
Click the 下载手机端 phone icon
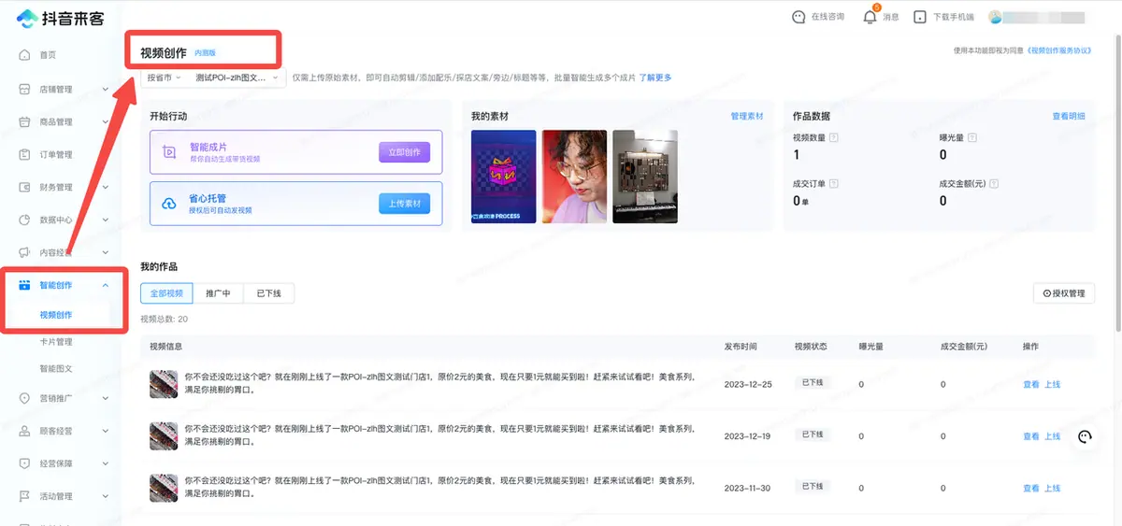(x=920, y=17)
